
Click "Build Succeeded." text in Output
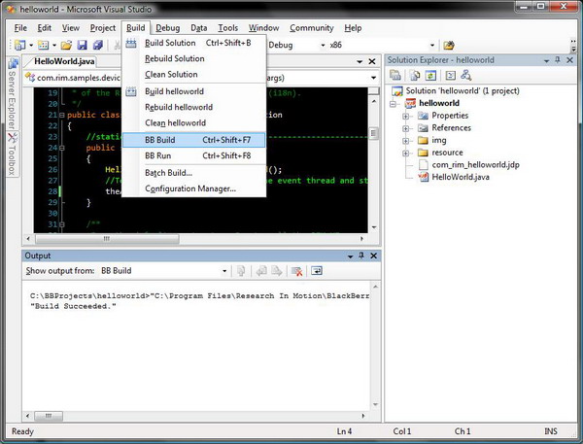tap(73, 306)
